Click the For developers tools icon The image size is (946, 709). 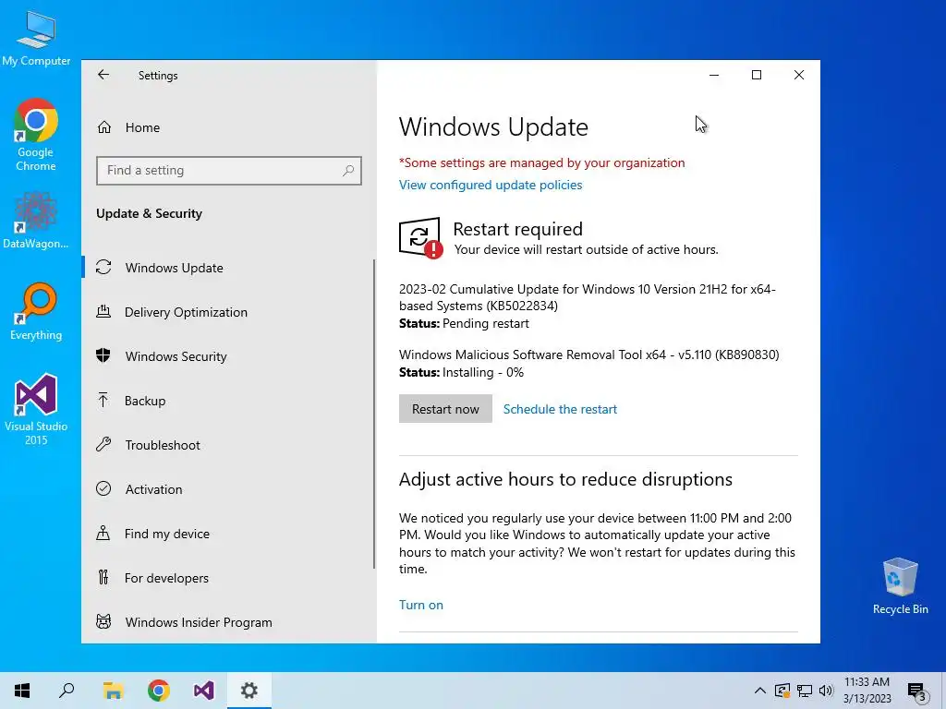point(103,578)
